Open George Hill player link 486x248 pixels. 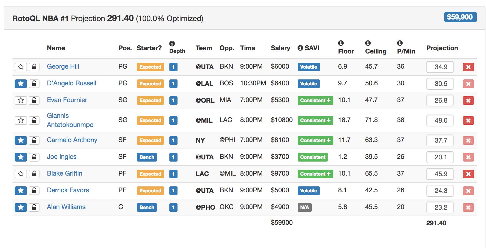pos(63,66)
